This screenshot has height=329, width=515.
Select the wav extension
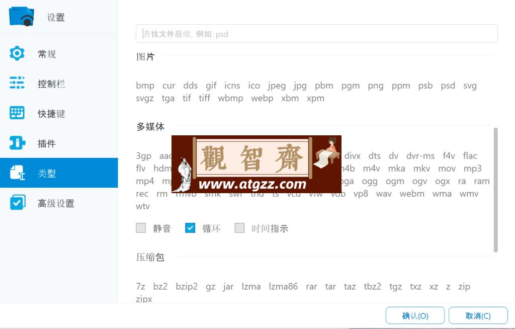[x=384, y=194]
